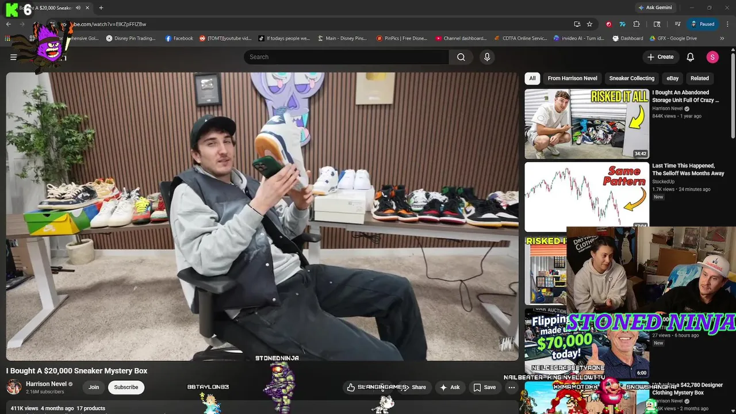The height and width of the screenshot is (414, 736).
Task: Like the video with thumbs-up icon
Action: 351,387
